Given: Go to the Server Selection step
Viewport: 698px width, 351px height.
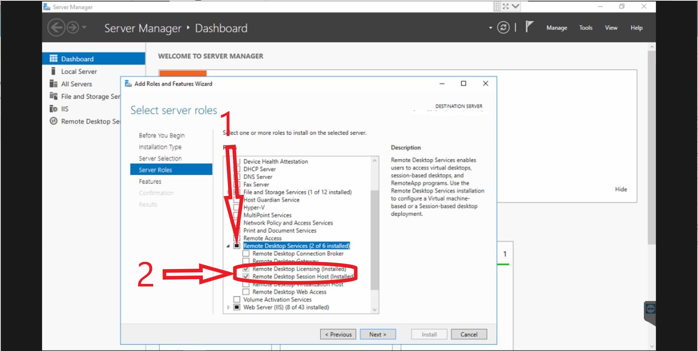Looking at the screenshot, I should point(160,158).
